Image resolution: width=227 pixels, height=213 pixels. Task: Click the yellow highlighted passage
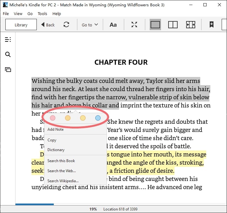(x=119, y=162)
